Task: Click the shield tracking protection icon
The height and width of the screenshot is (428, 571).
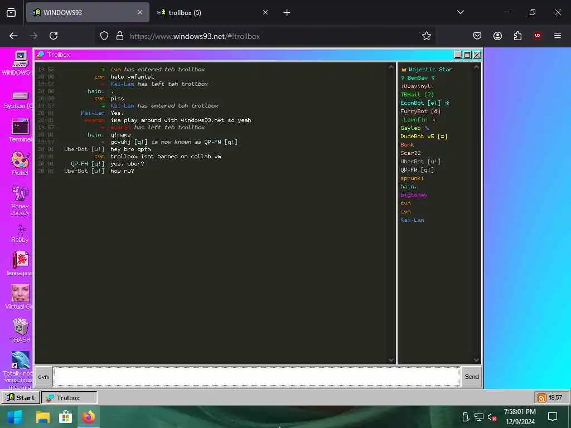Action: click(104, 36)
